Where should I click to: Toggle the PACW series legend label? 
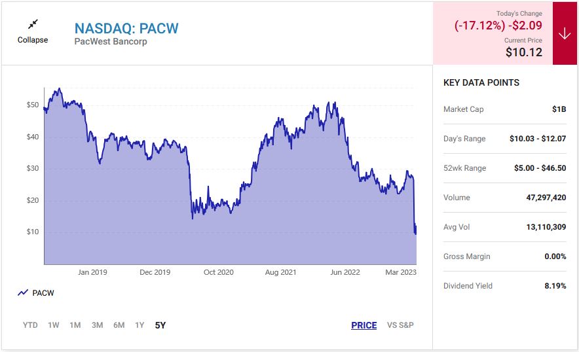pos(43,293)
